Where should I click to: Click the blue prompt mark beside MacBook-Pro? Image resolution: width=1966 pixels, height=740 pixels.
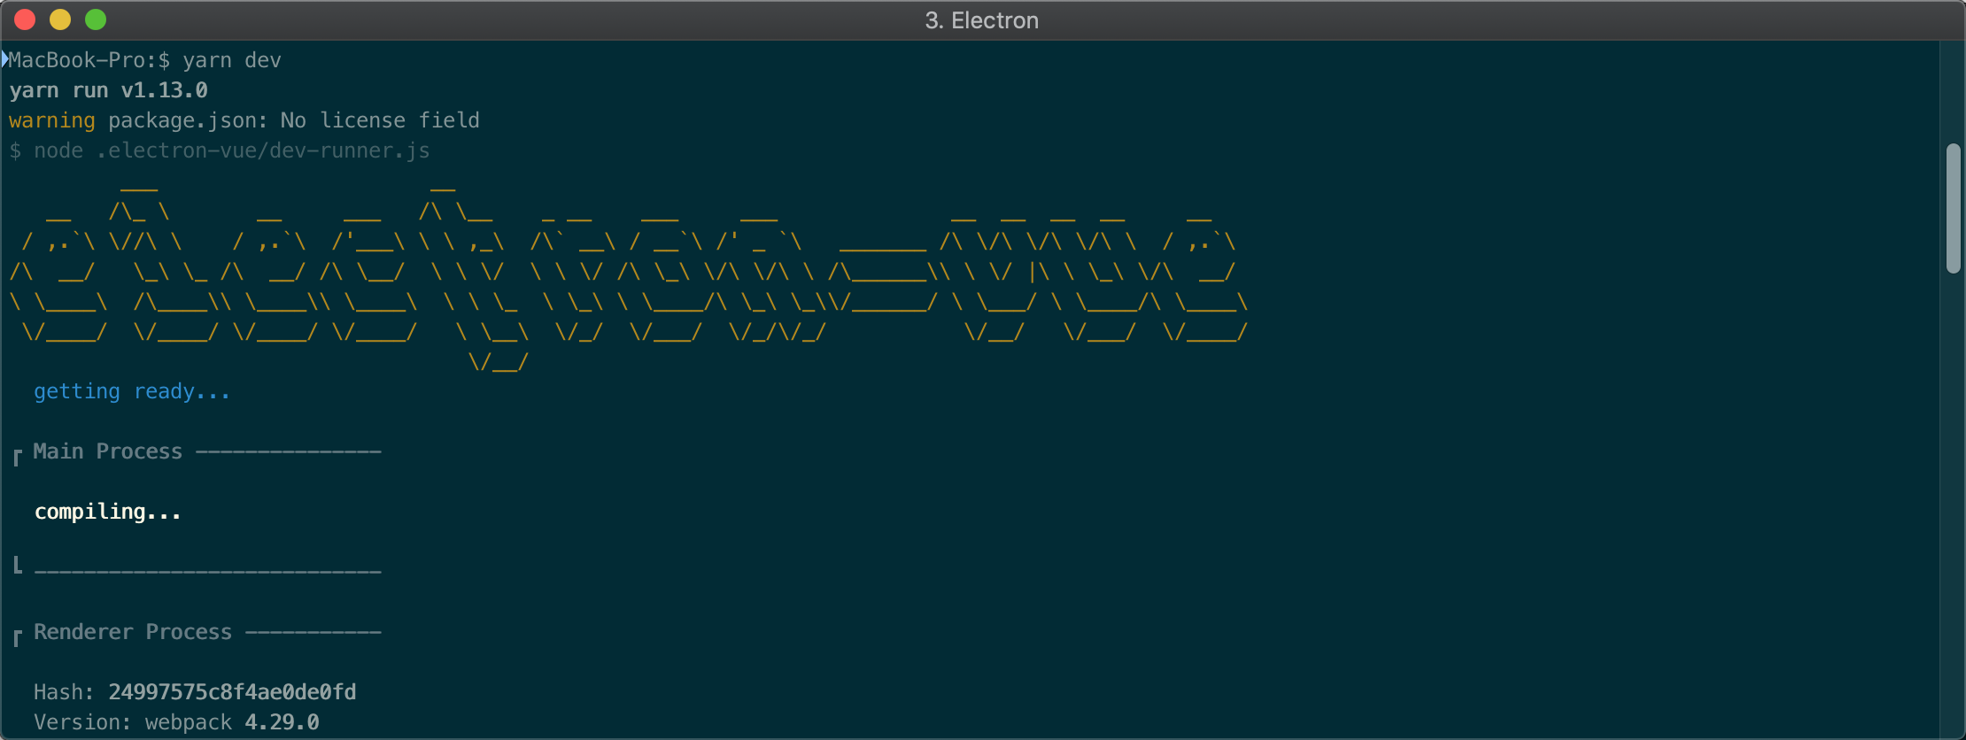click(x=4, y=59)
